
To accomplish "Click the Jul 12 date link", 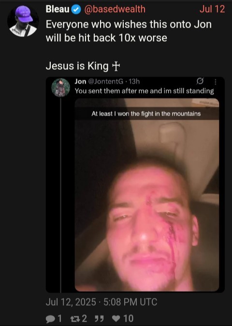I will tap(212, 9).
